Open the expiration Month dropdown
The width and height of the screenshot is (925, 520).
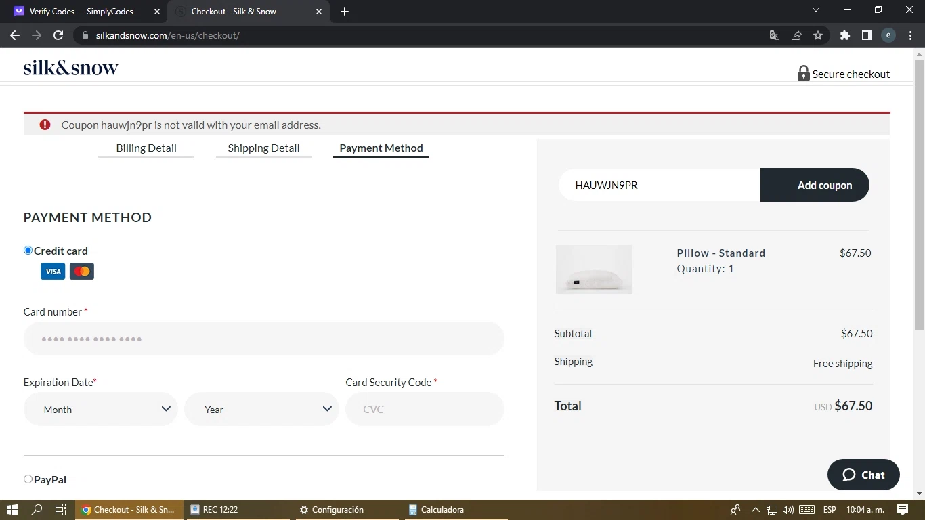tap(101, 409)
